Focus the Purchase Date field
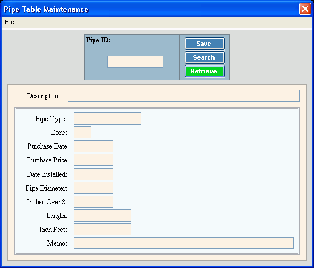Screen dimensions: 314x268 pyautogui.click(x=93, y=146)
